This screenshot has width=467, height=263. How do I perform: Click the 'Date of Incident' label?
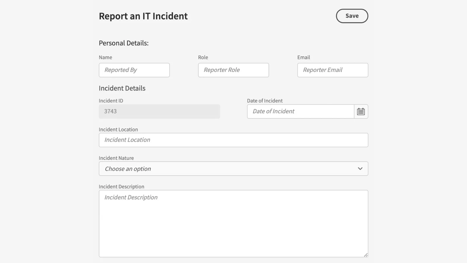point(265,101)
